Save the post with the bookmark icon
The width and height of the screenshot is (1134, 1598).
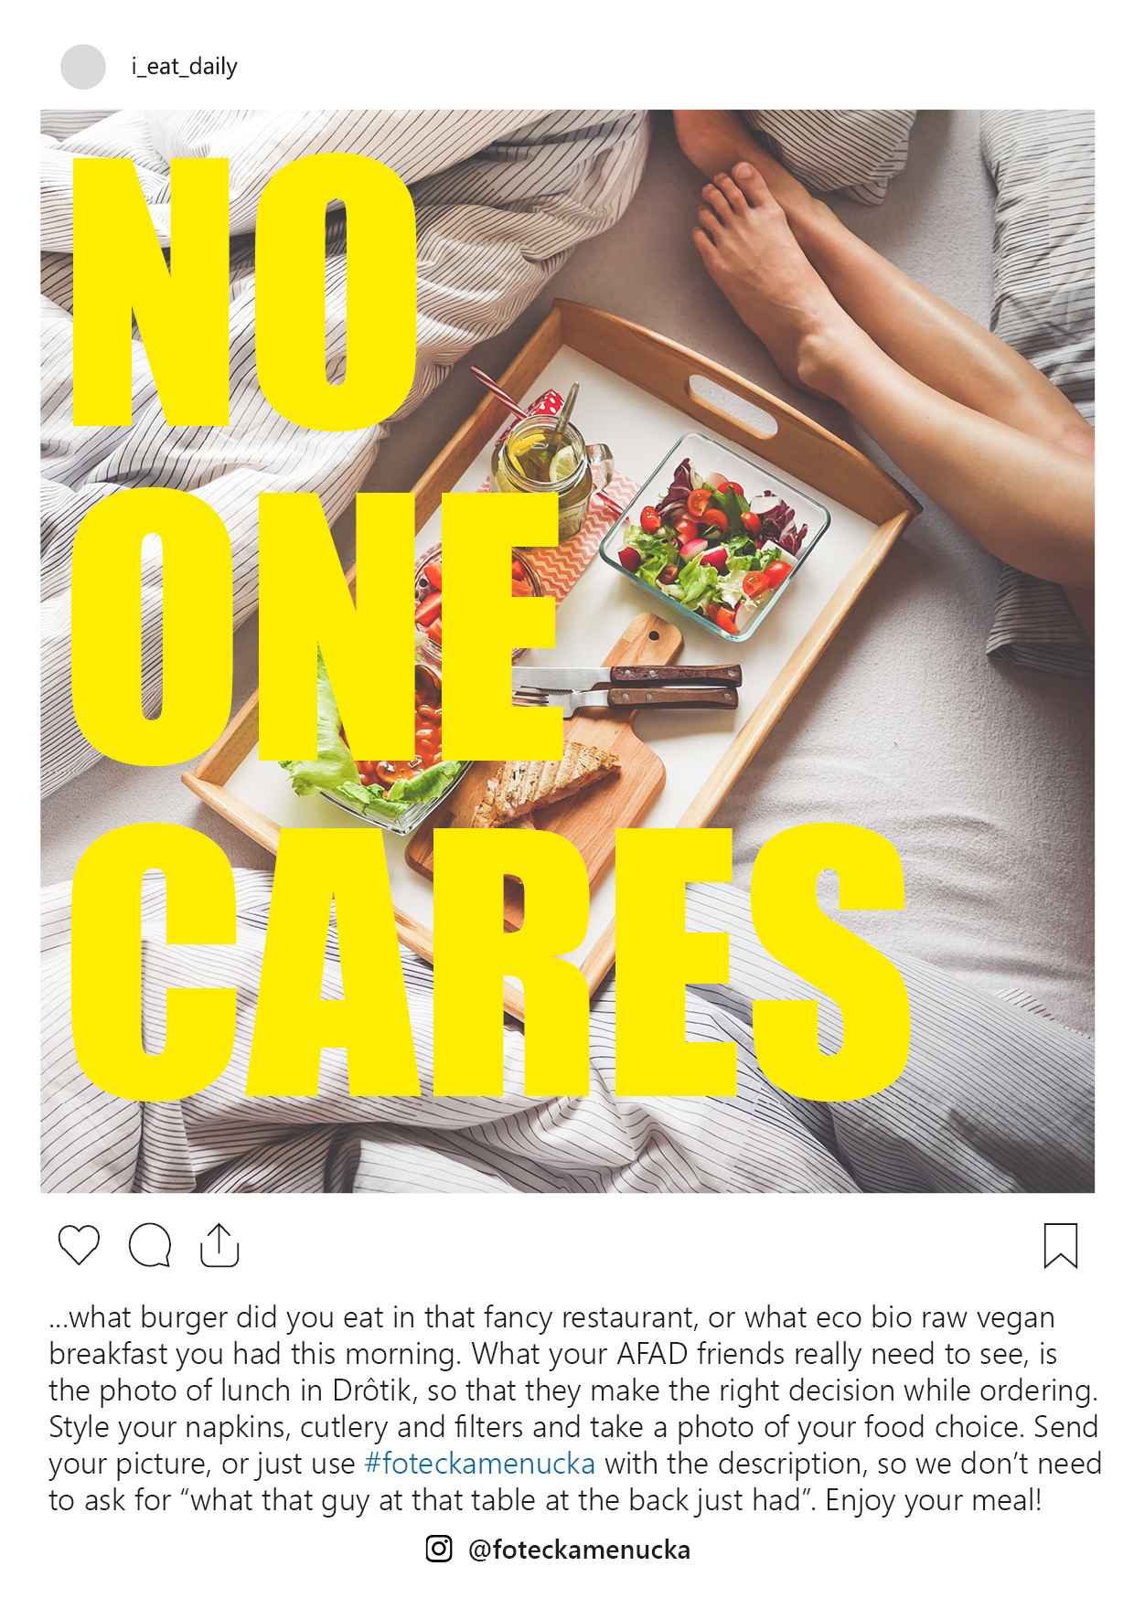point(1061,1246)
